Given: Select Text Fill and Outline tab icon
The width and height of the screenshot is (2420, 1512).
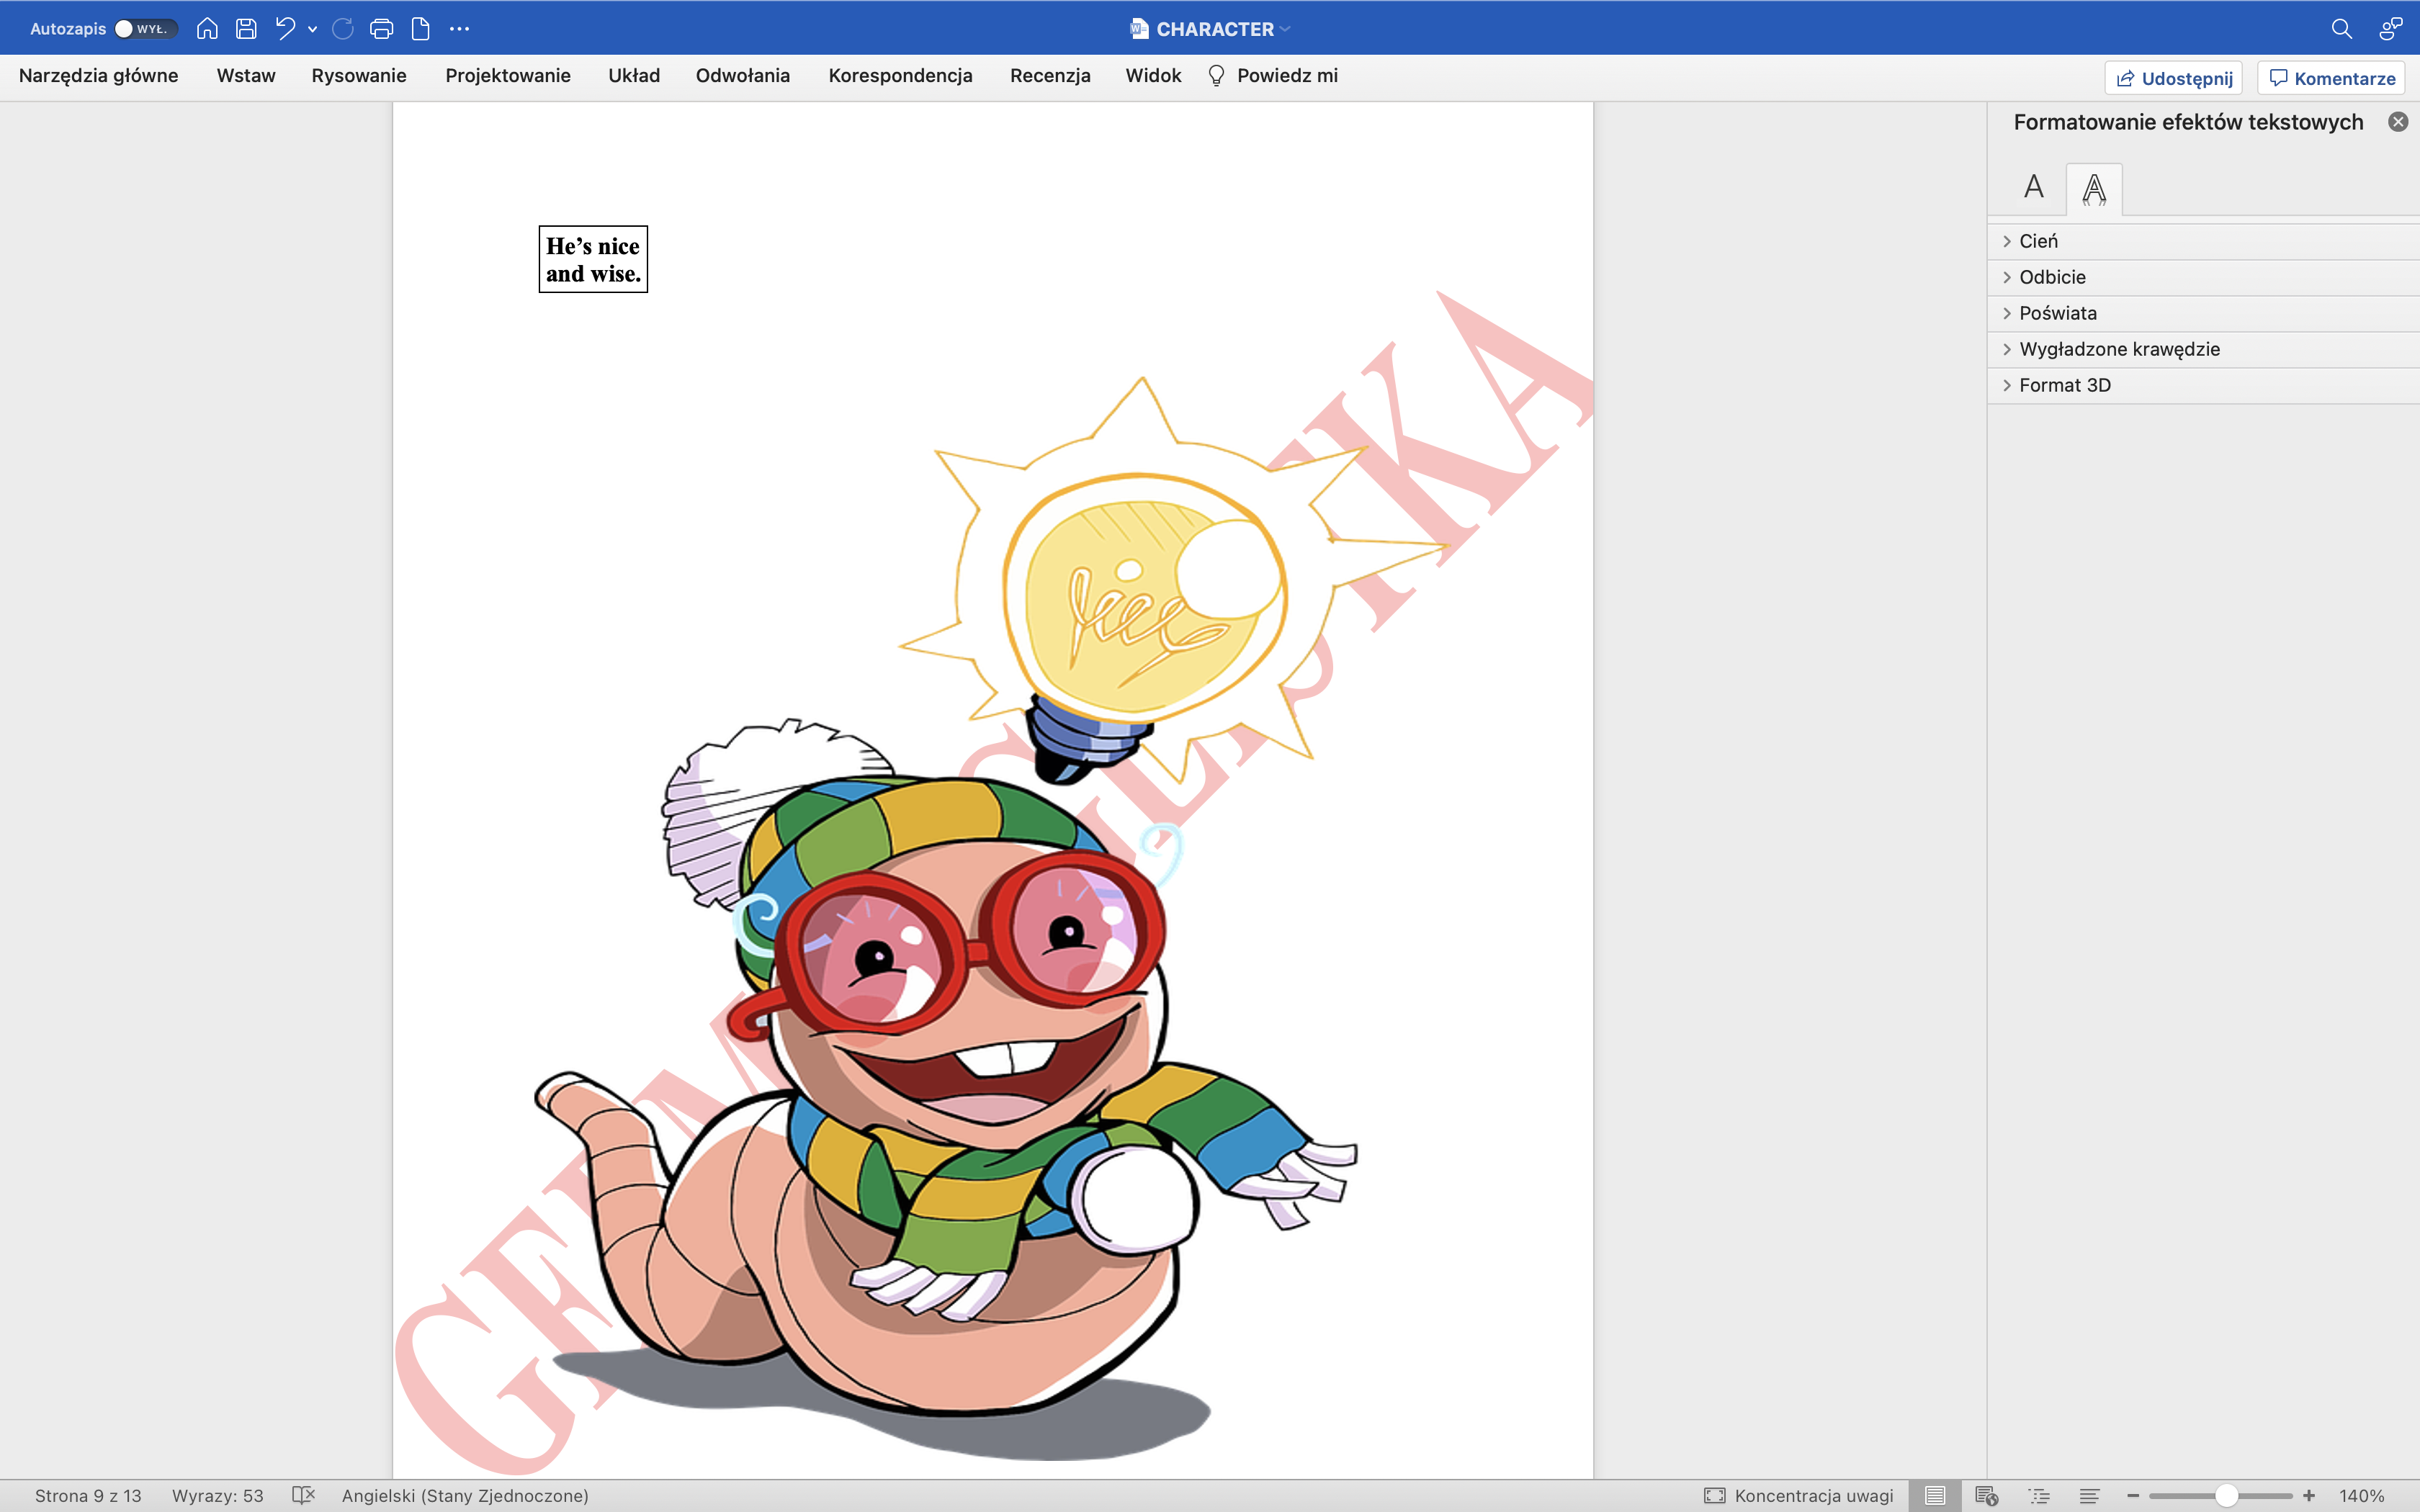Looking at the screenshot, I should (x=2033, y=187).
